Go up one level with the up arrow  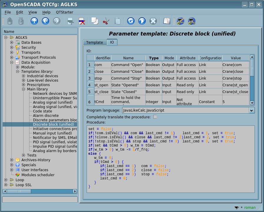coord(34,21)
